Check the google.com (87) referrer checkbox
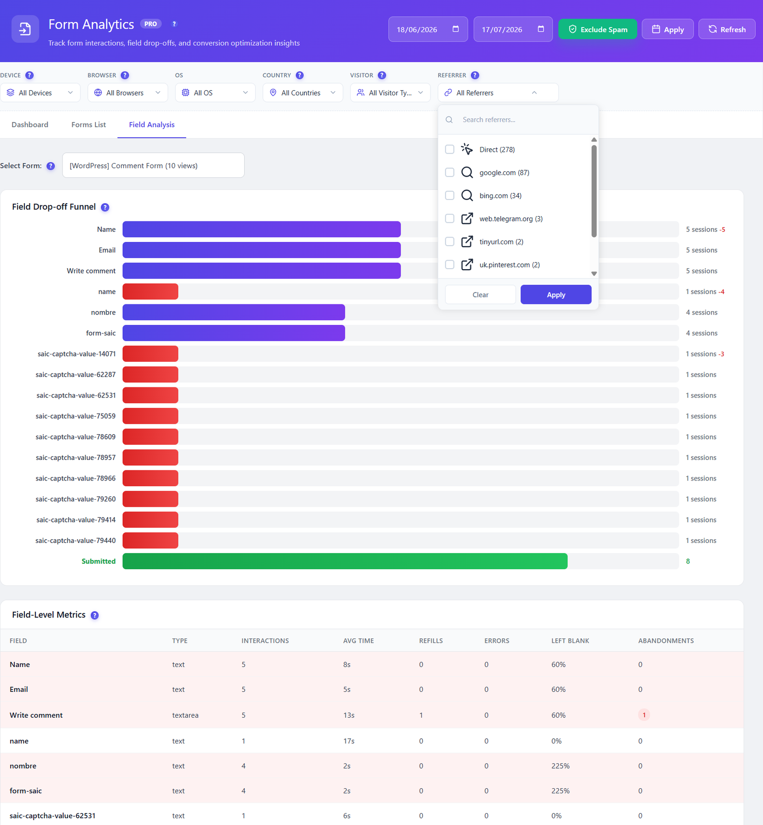This screenshot has height=825, width=763. 450,172
